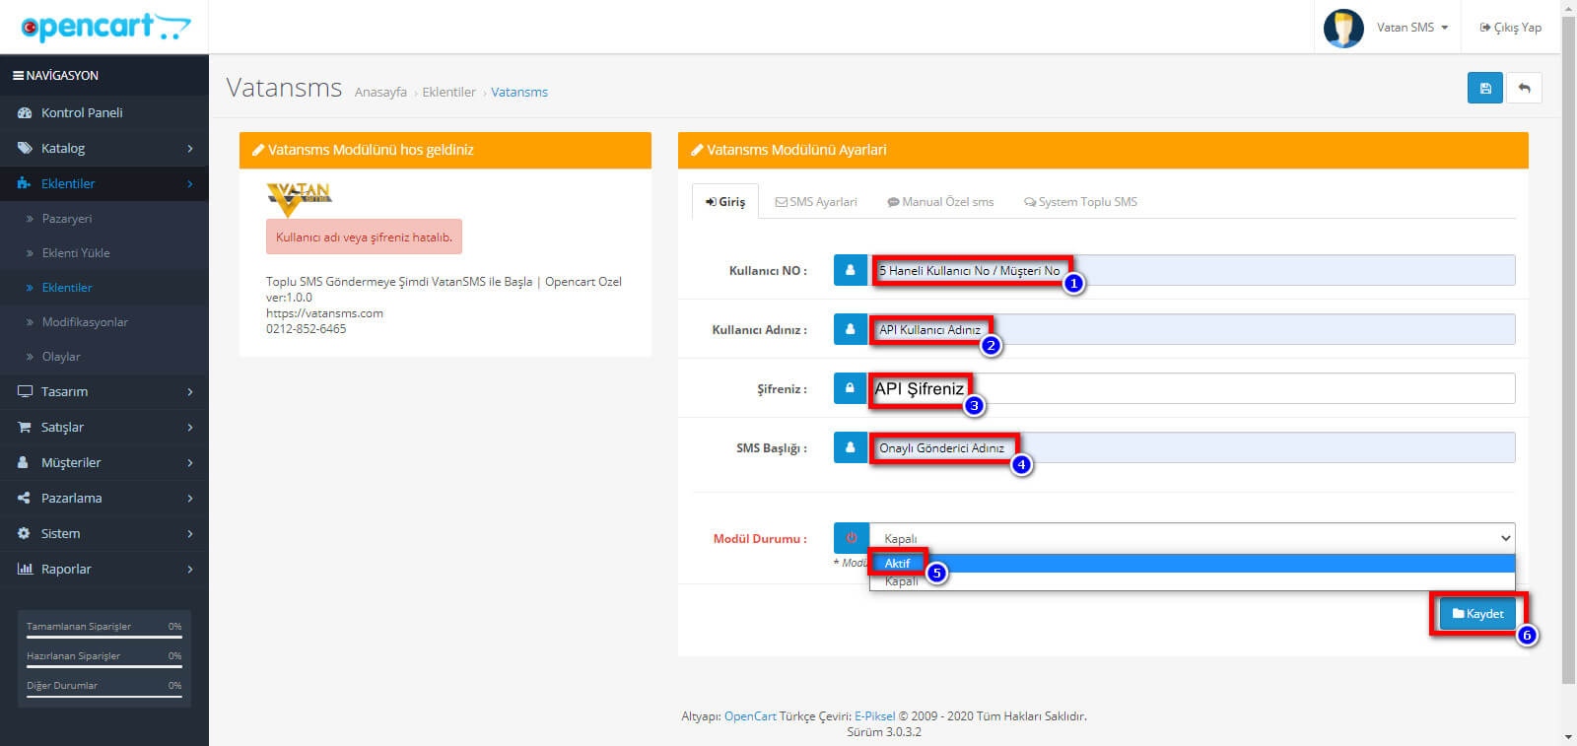The height and width of the screenshot is (746, 1577).
Task: Focus the Kullanıcı Adınız input field
Action: 1191,329
